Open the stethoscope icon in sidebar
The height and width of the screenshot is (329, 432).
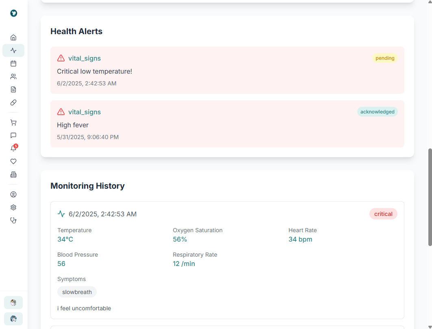click(x=13, y=220)
